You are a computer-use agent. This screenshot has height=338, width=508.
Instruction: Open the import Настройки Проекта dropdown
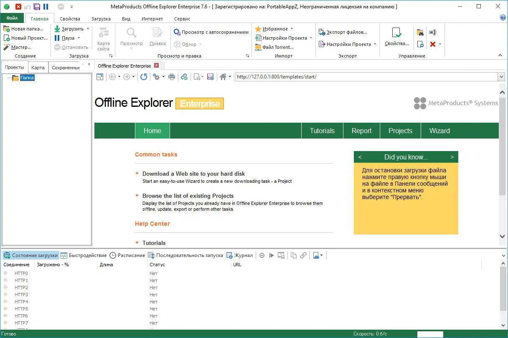click(x=311, y=38)
